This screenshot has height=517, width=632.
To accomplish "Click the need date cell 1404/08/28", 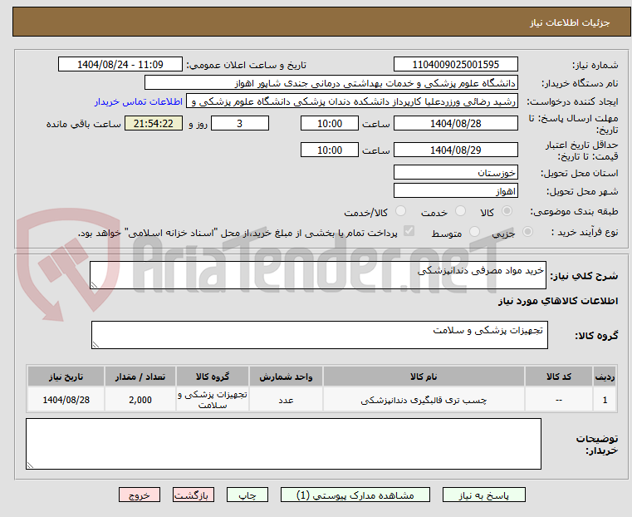I will click(x=66, y=400).
